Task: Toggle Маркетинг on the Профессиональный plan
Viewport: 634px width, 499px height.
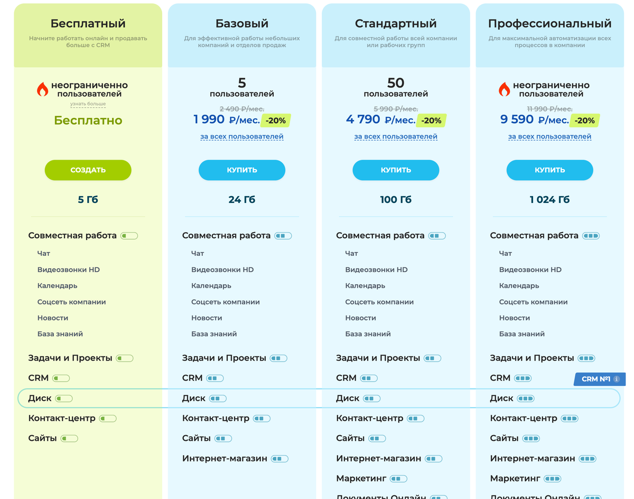Action: click(x=553, y=478)
